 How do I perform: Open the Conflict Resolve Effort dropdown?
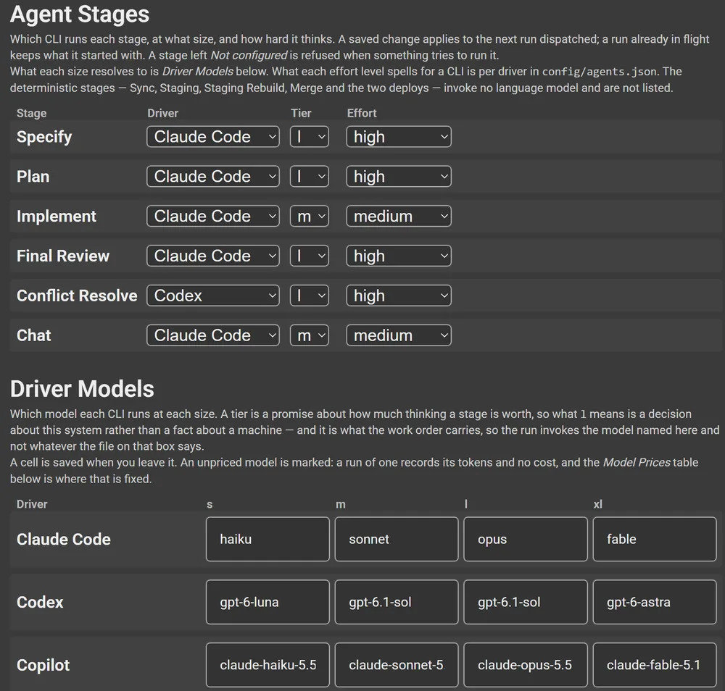point(399,296)
